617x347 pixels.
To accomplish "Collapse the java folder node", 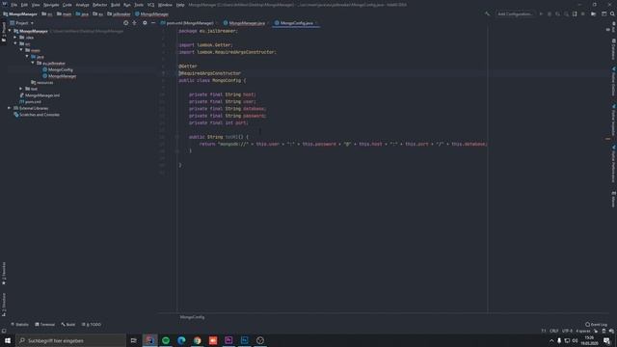I will click(27, 57).
